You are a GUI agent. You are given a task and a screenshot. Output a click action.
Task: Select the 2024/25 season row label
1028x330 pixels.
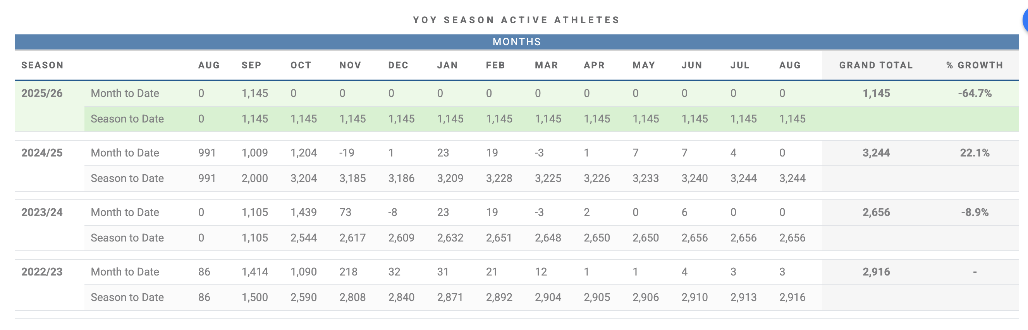tap(42, 153)
